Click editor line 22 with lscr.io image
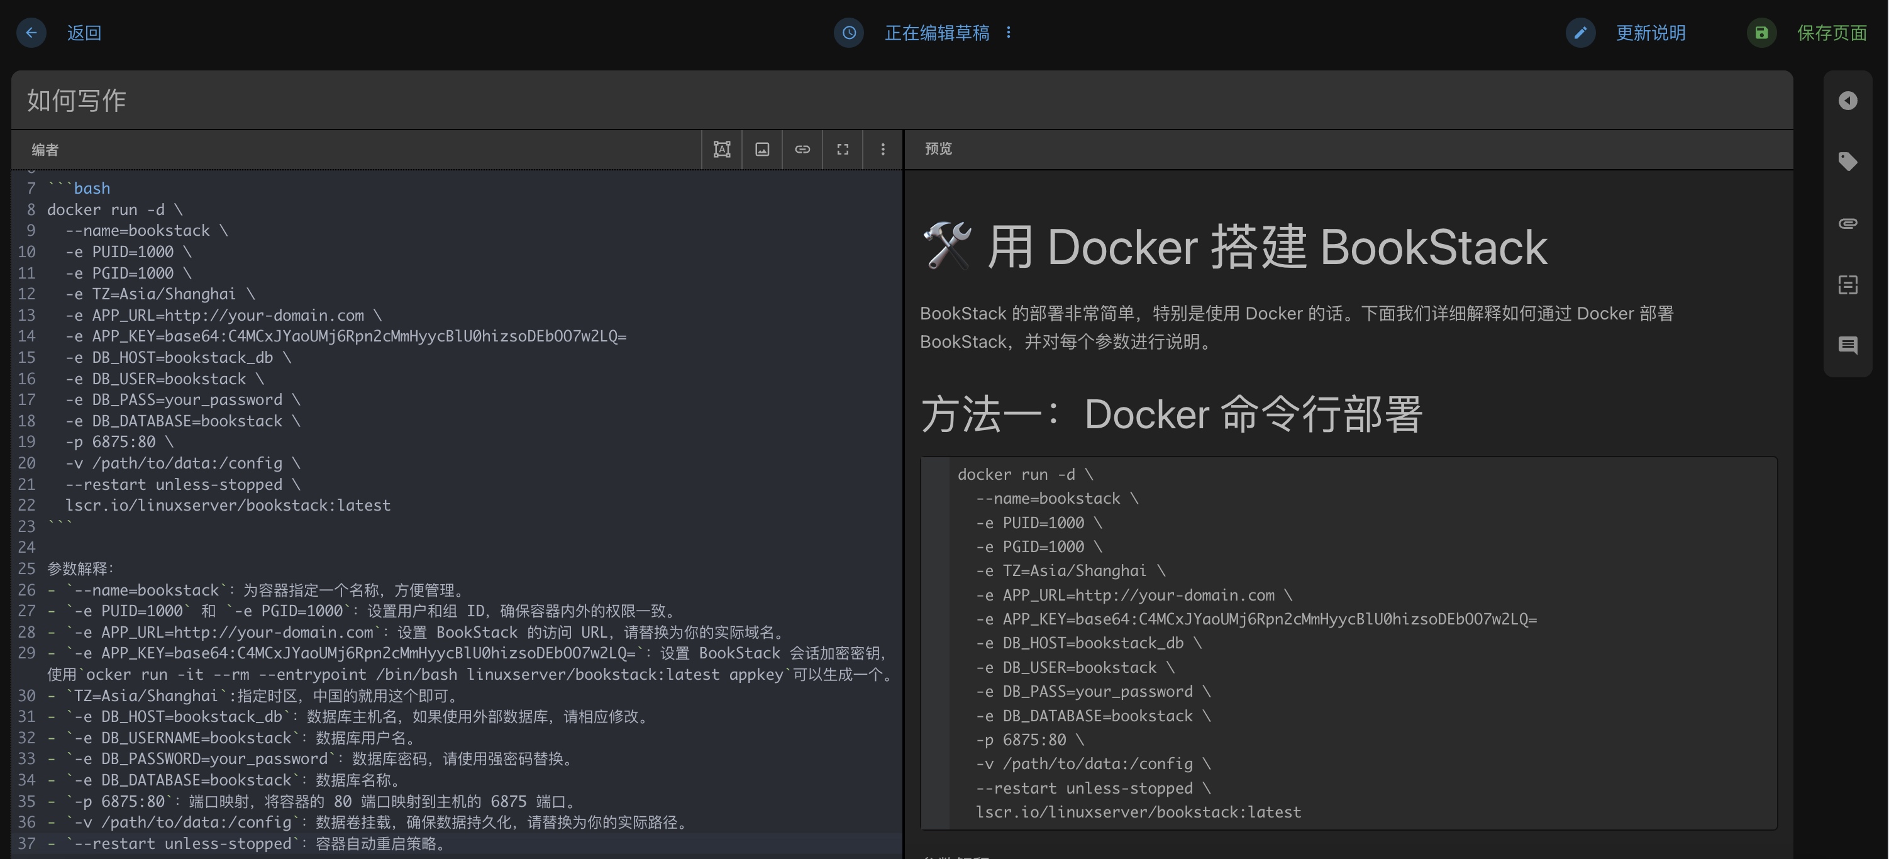1889x859 pixels. point(228,506)
